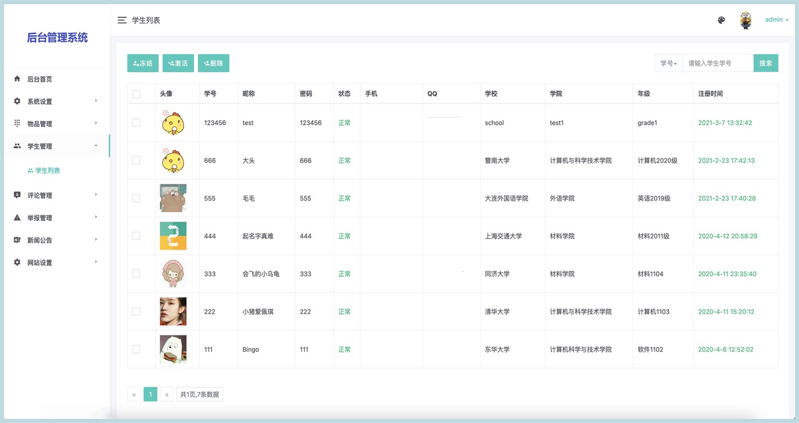Click the home icon for 后台首页
799x423 pixels.
click(17, 79)
